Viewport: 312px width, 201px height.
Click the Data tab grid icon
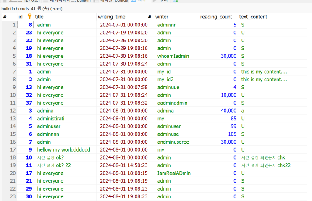point(133,1)
